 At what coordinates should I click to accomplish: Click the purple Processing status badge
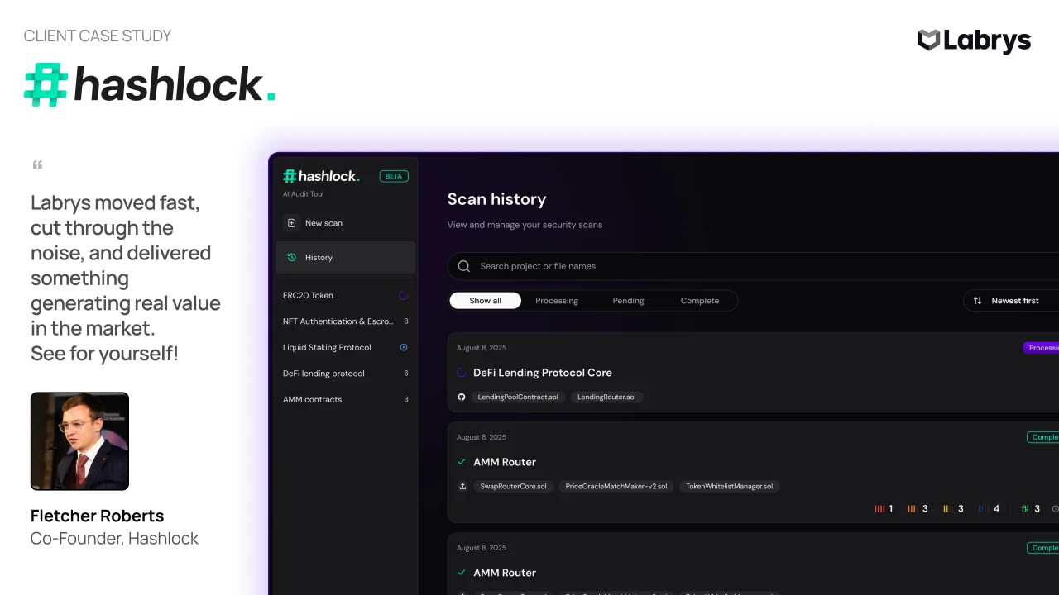(1041, 348)
